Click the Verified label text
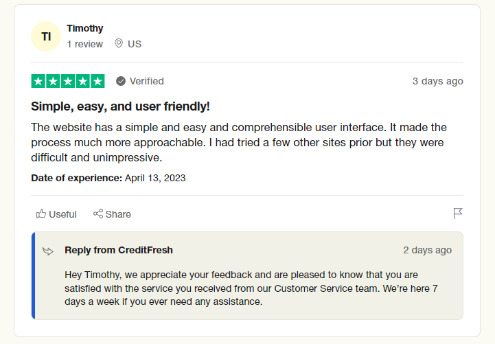This screenshot has height=344, width=495. coord(147,81)
